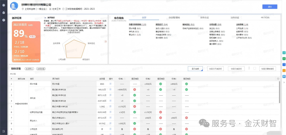
Task: Click 股权清晰 (0/1) entry
Action: point(215,38)
